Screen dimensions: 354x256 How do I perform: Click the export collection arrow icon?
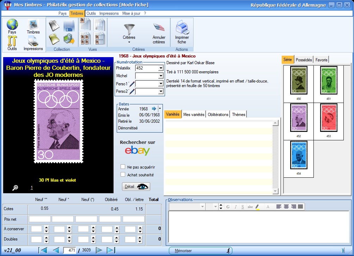(69, 39)
